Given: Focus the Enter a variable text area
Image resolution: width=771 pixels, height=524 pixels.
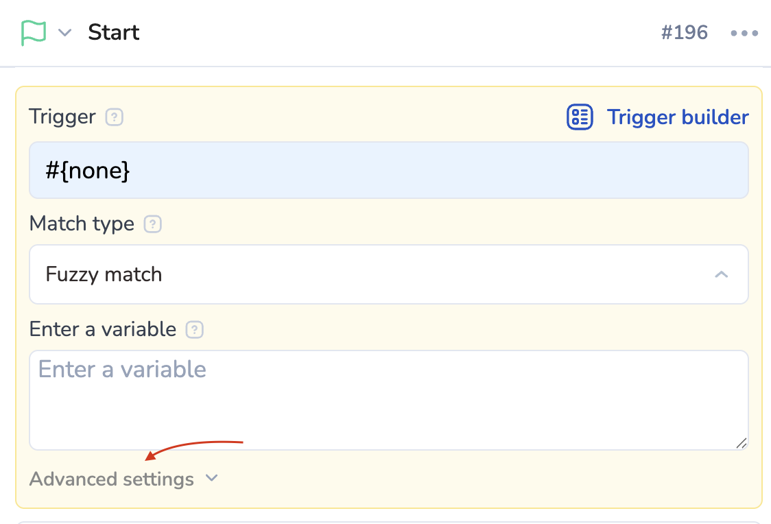Looking at the screenshot, I should coord(388,401).
